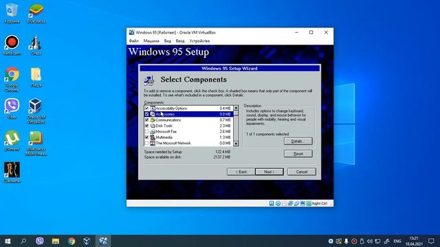Select the Google Chrome desktop shortcut

pos(12,80)
